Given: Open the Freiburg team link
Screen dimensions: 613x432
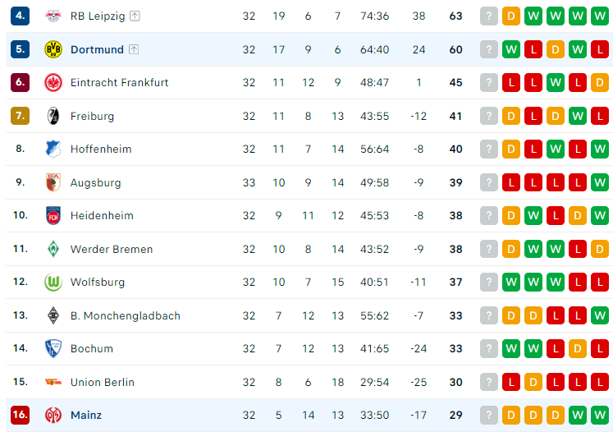Looking at the screenshot, I should (92, 117).
